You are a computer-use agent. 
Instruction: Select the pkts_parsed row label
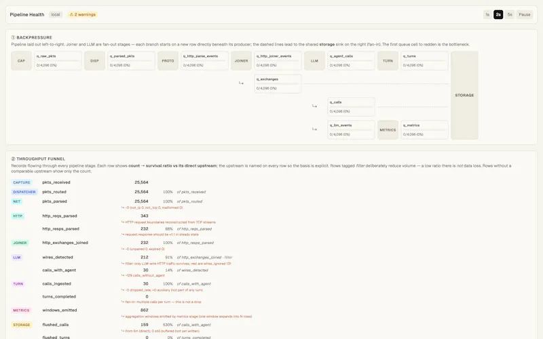(54, 201)
